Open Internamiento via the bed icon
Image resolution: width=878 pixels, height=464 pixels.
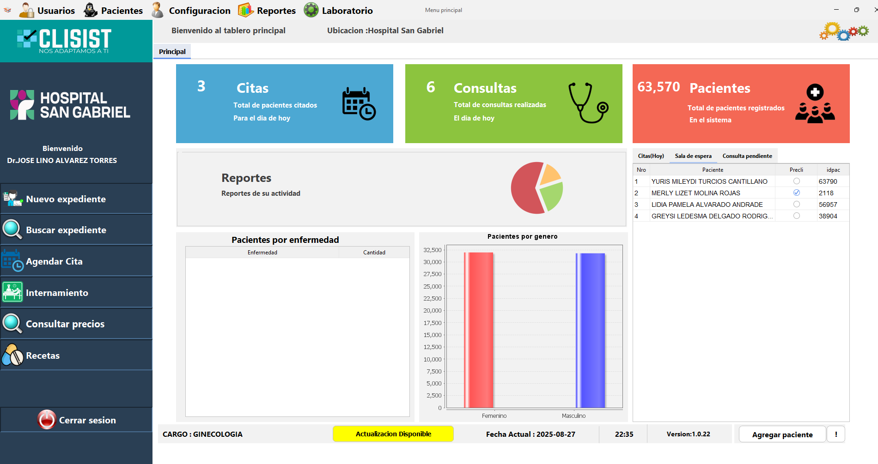point(12,292)
